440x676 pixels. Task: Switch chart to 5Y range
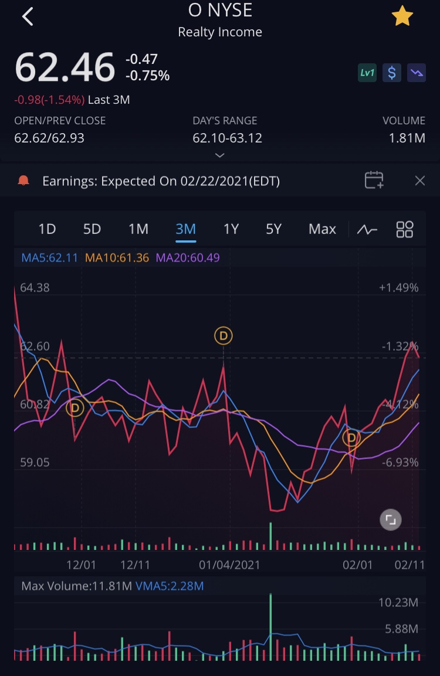(273, 229)
